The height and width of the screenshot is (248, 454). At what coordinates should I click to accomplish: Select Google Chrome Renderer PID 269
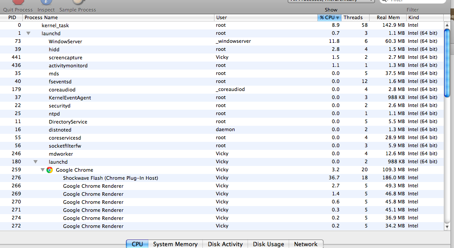(x=222, y=194)
